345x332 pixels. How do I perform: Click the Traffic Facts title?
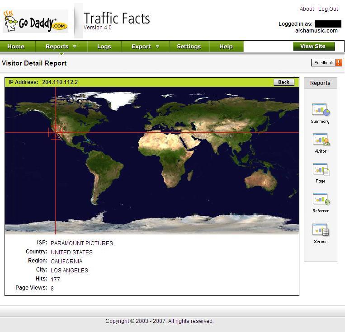117,18
